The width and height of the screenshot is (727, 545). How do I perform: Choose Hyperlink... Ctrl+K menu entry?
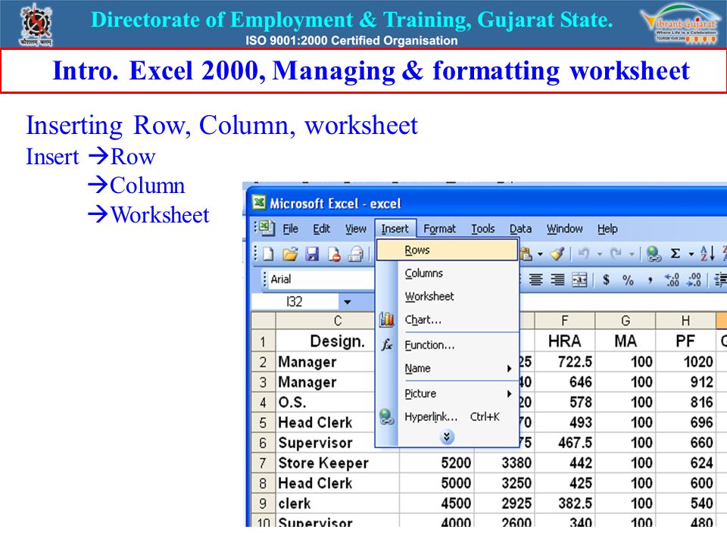pos(447,417)
